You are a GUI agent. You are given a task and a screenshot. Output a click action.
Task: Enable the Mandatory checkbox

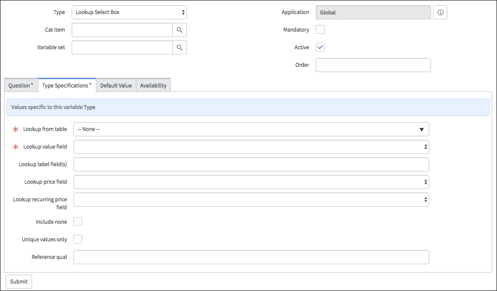pos(320,29)
